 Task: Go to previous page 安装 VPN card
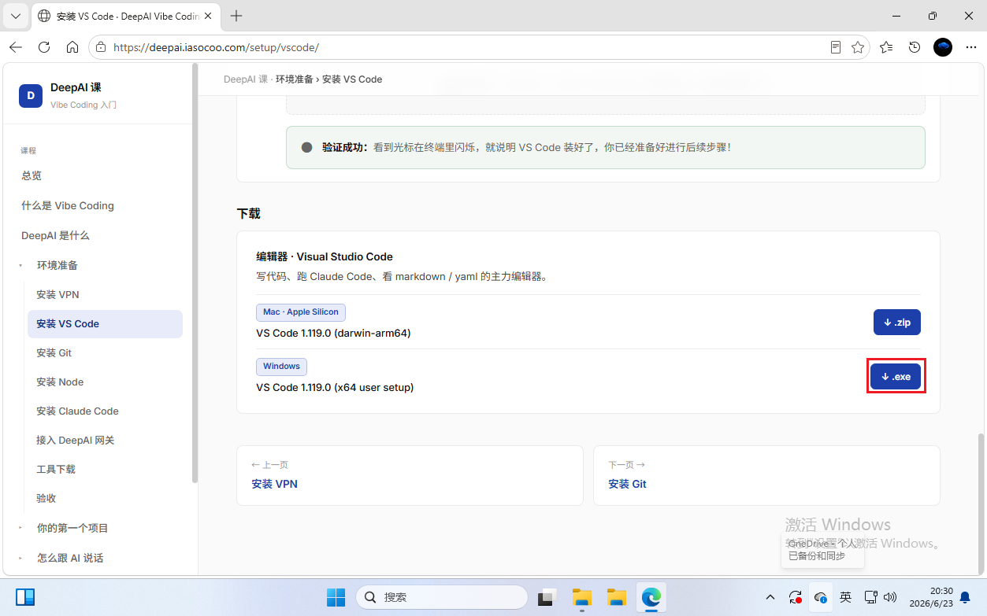410,475
